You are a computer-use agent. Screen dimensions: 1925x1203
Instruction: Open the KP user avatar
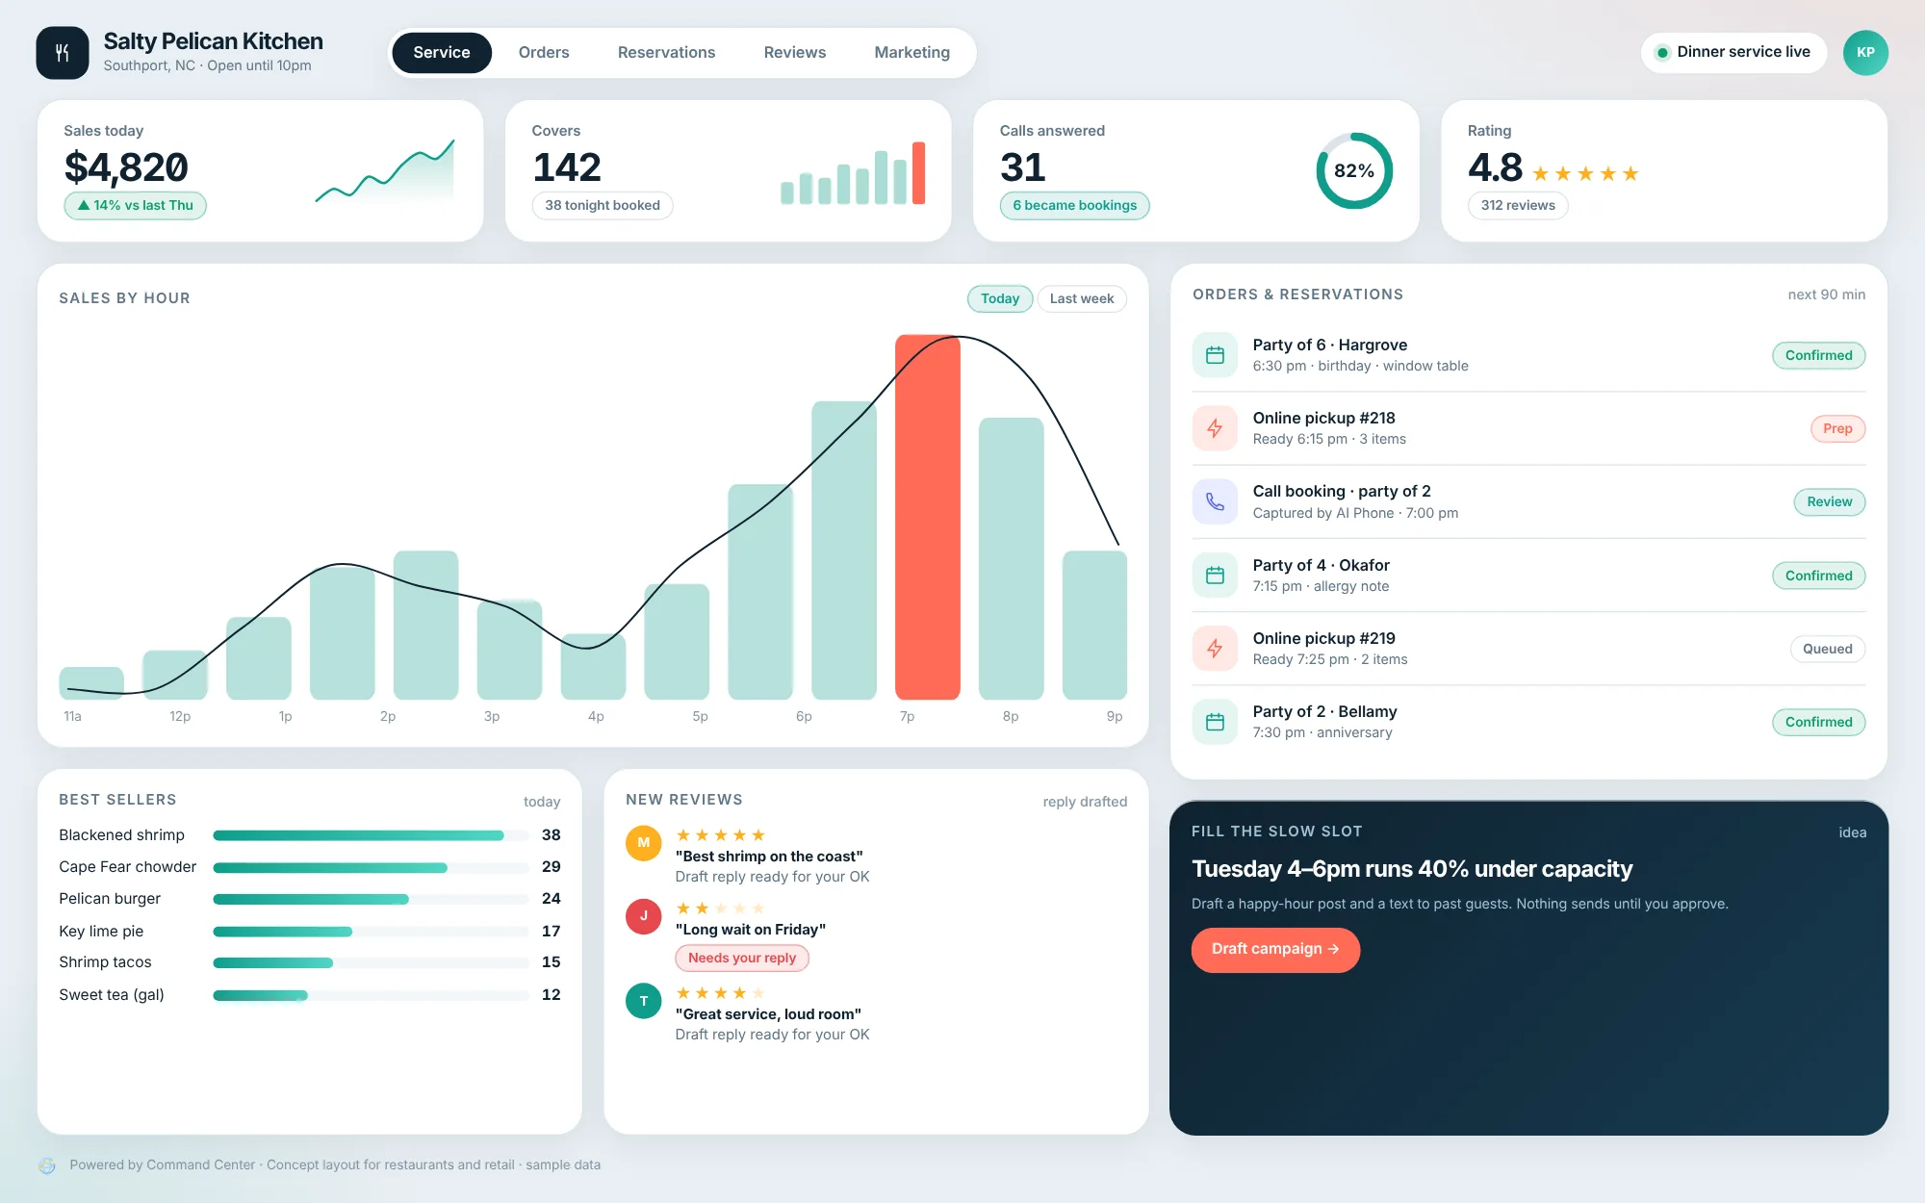[x=1865, y=53]
